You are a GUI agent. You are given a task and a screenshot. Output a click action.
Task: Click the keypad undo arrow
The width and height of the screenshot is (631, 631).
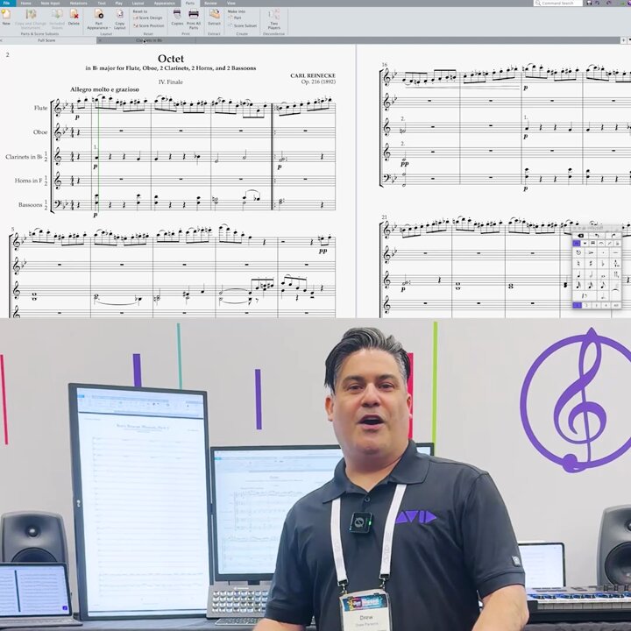click(597, 236)
